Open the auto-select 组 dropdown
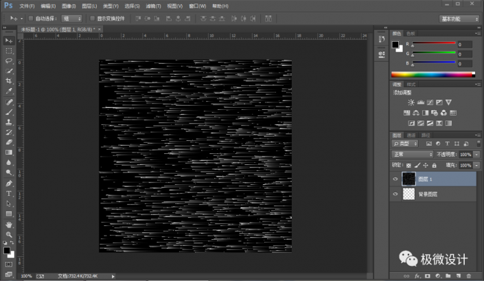This screenshot has height=281, width=484. 71,19
